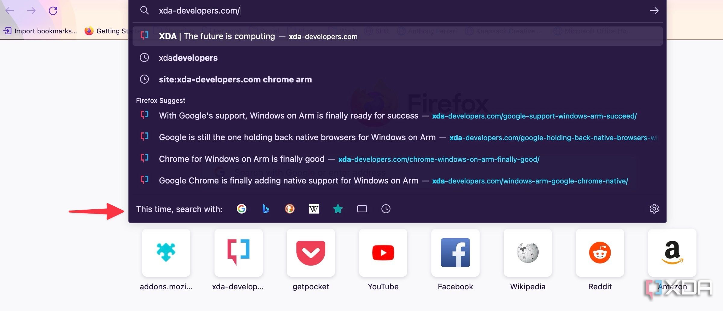Search open tabs using the tab icon

tap(362, 209)
